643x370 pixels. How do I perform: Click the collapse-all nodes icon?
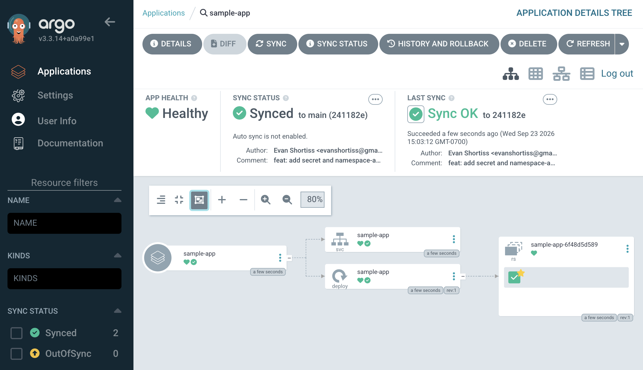pos(179,200)
